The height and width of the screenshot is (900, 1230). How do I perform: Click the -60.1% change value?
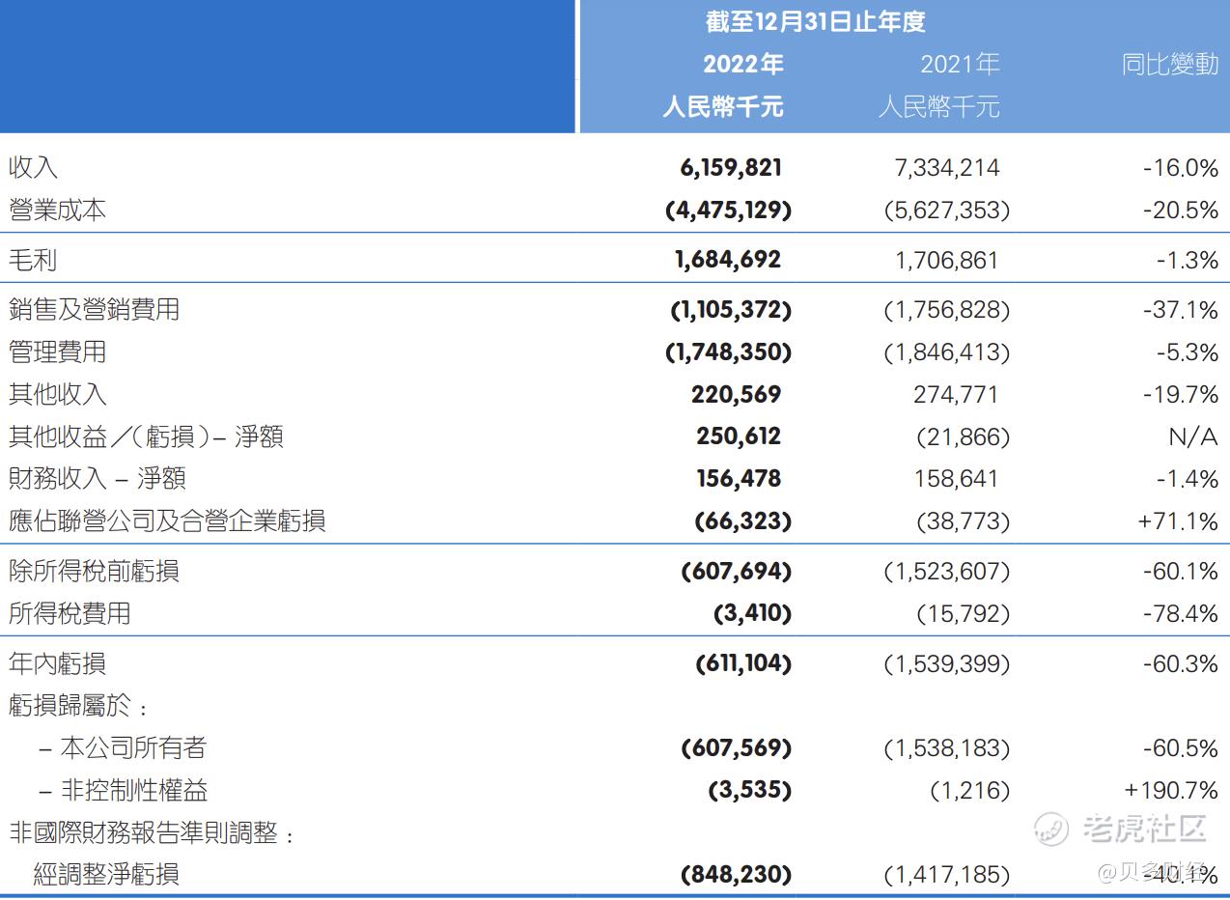tap(1181, 572)
